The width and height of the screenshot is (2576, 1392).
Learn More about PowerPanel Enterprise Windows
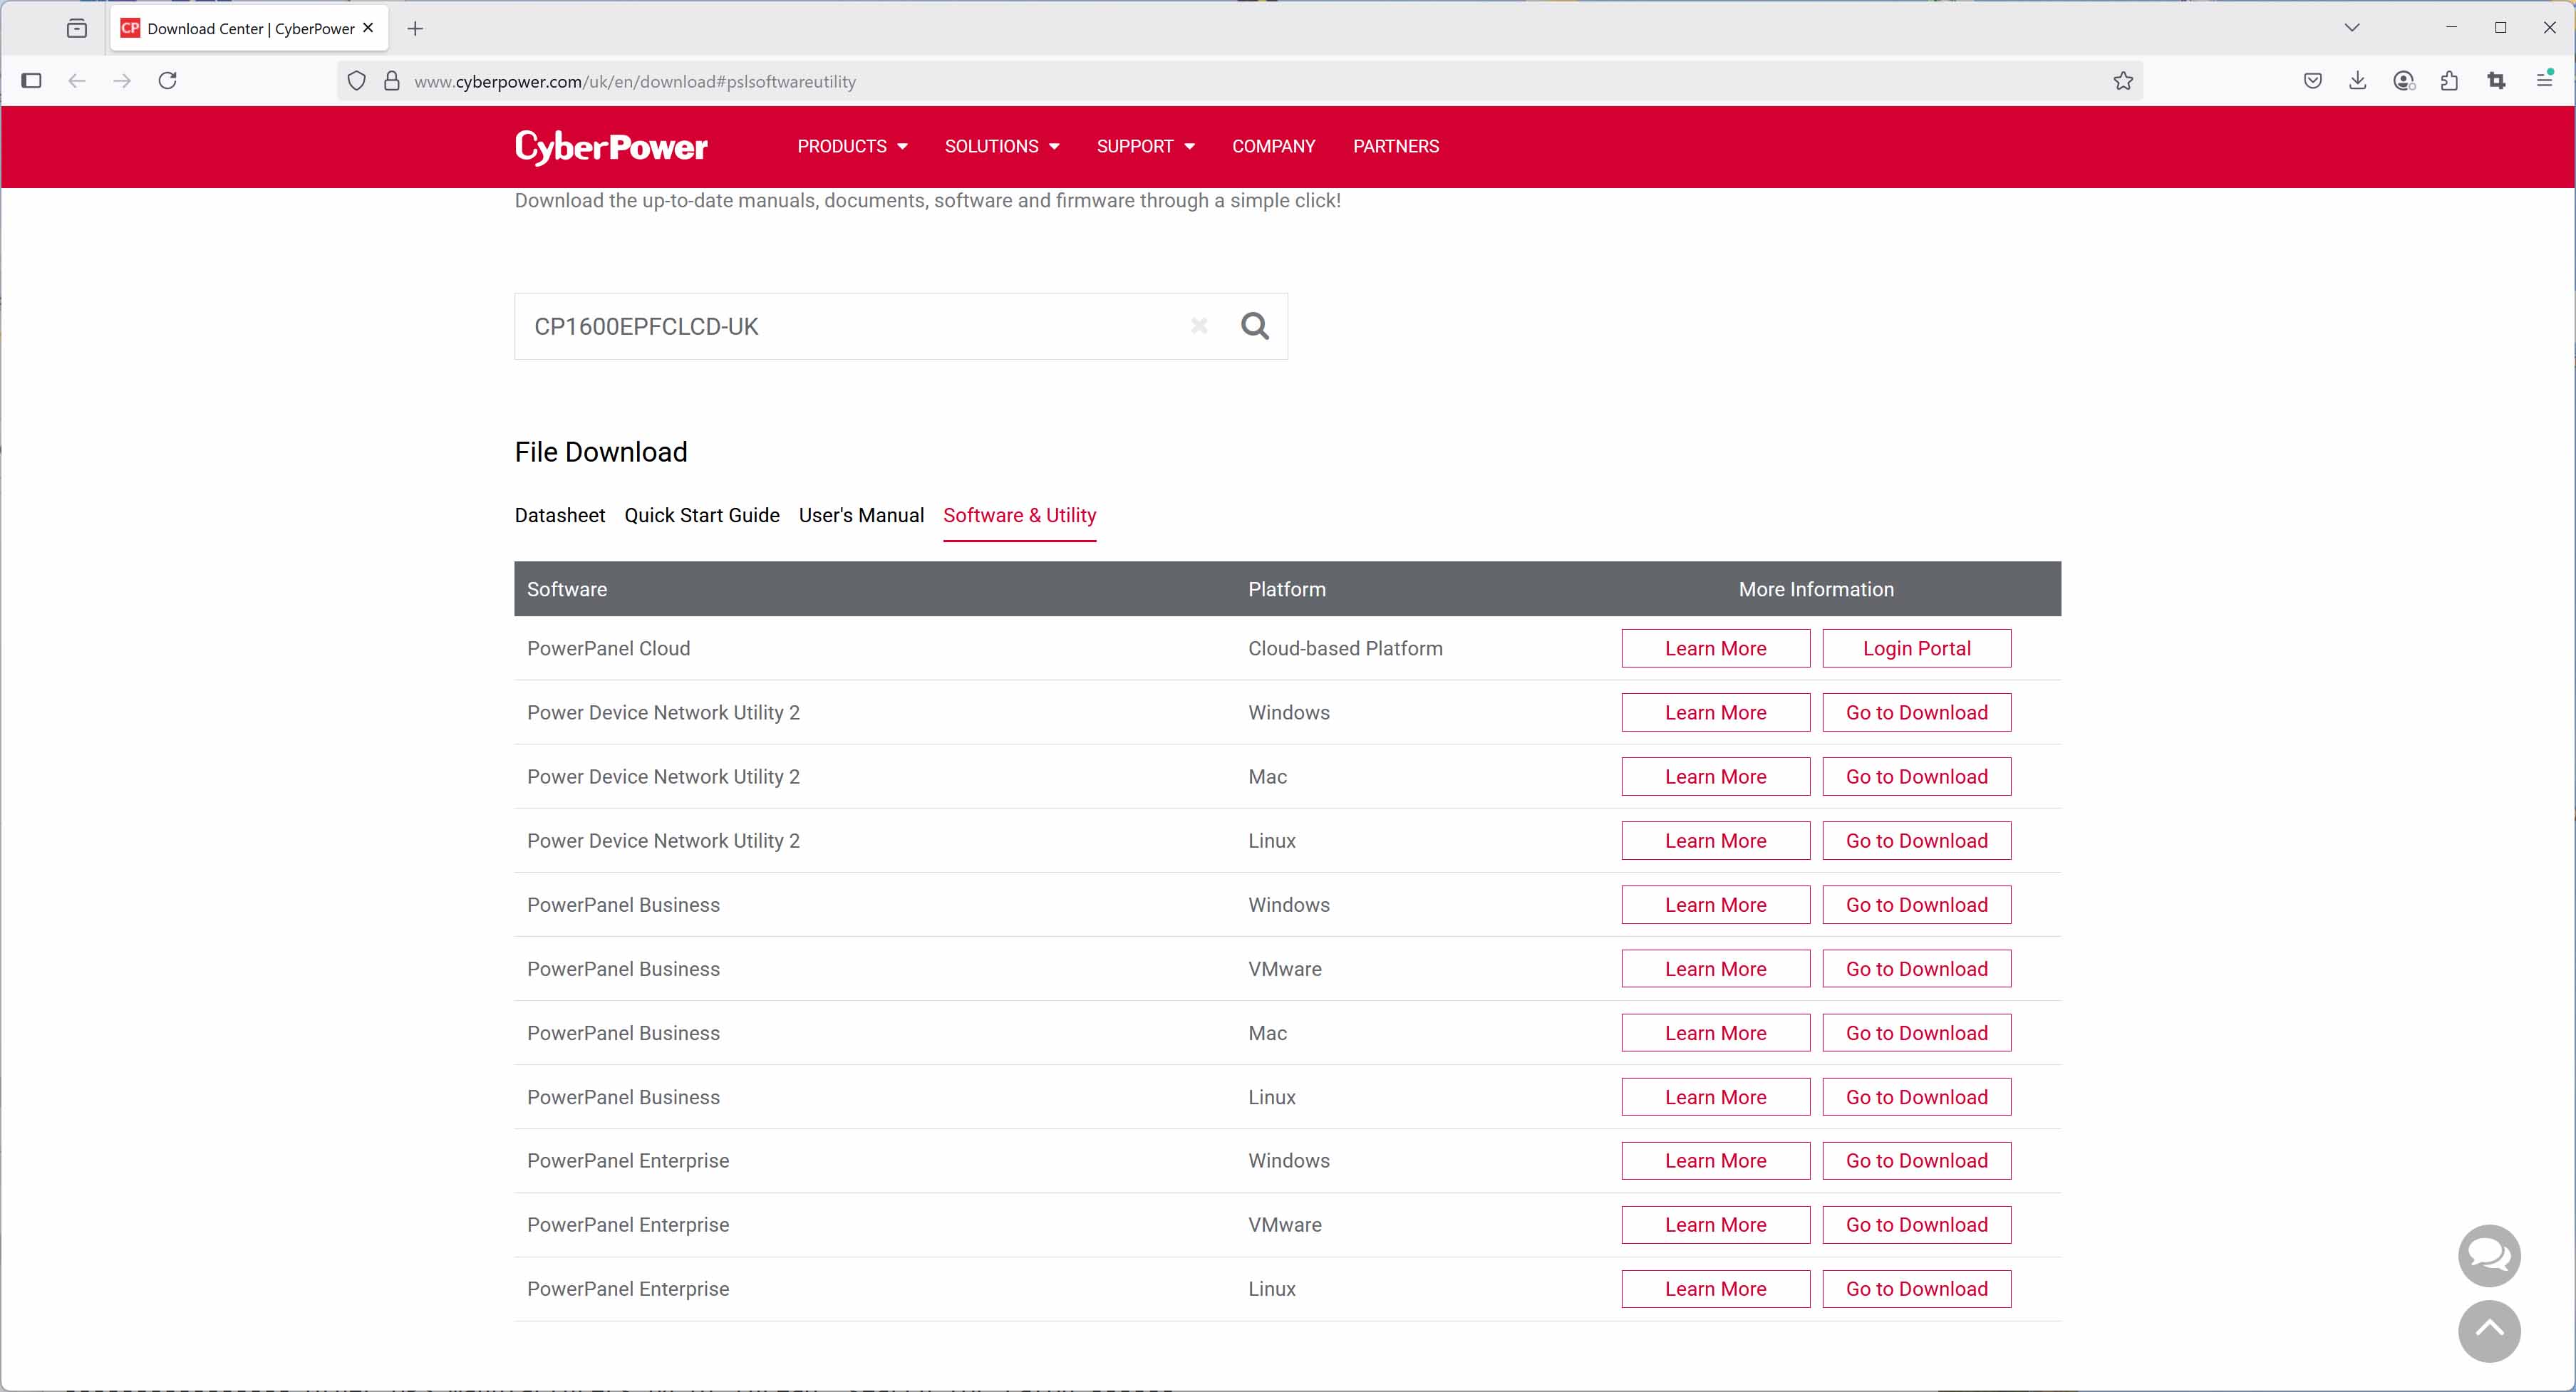pyautogui.click(x=1715, y=1160)
